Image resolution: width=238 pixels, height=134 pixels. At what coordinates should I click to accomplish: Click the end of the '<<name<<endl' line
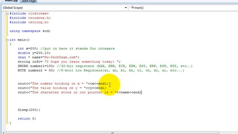[x=141, y=92]
